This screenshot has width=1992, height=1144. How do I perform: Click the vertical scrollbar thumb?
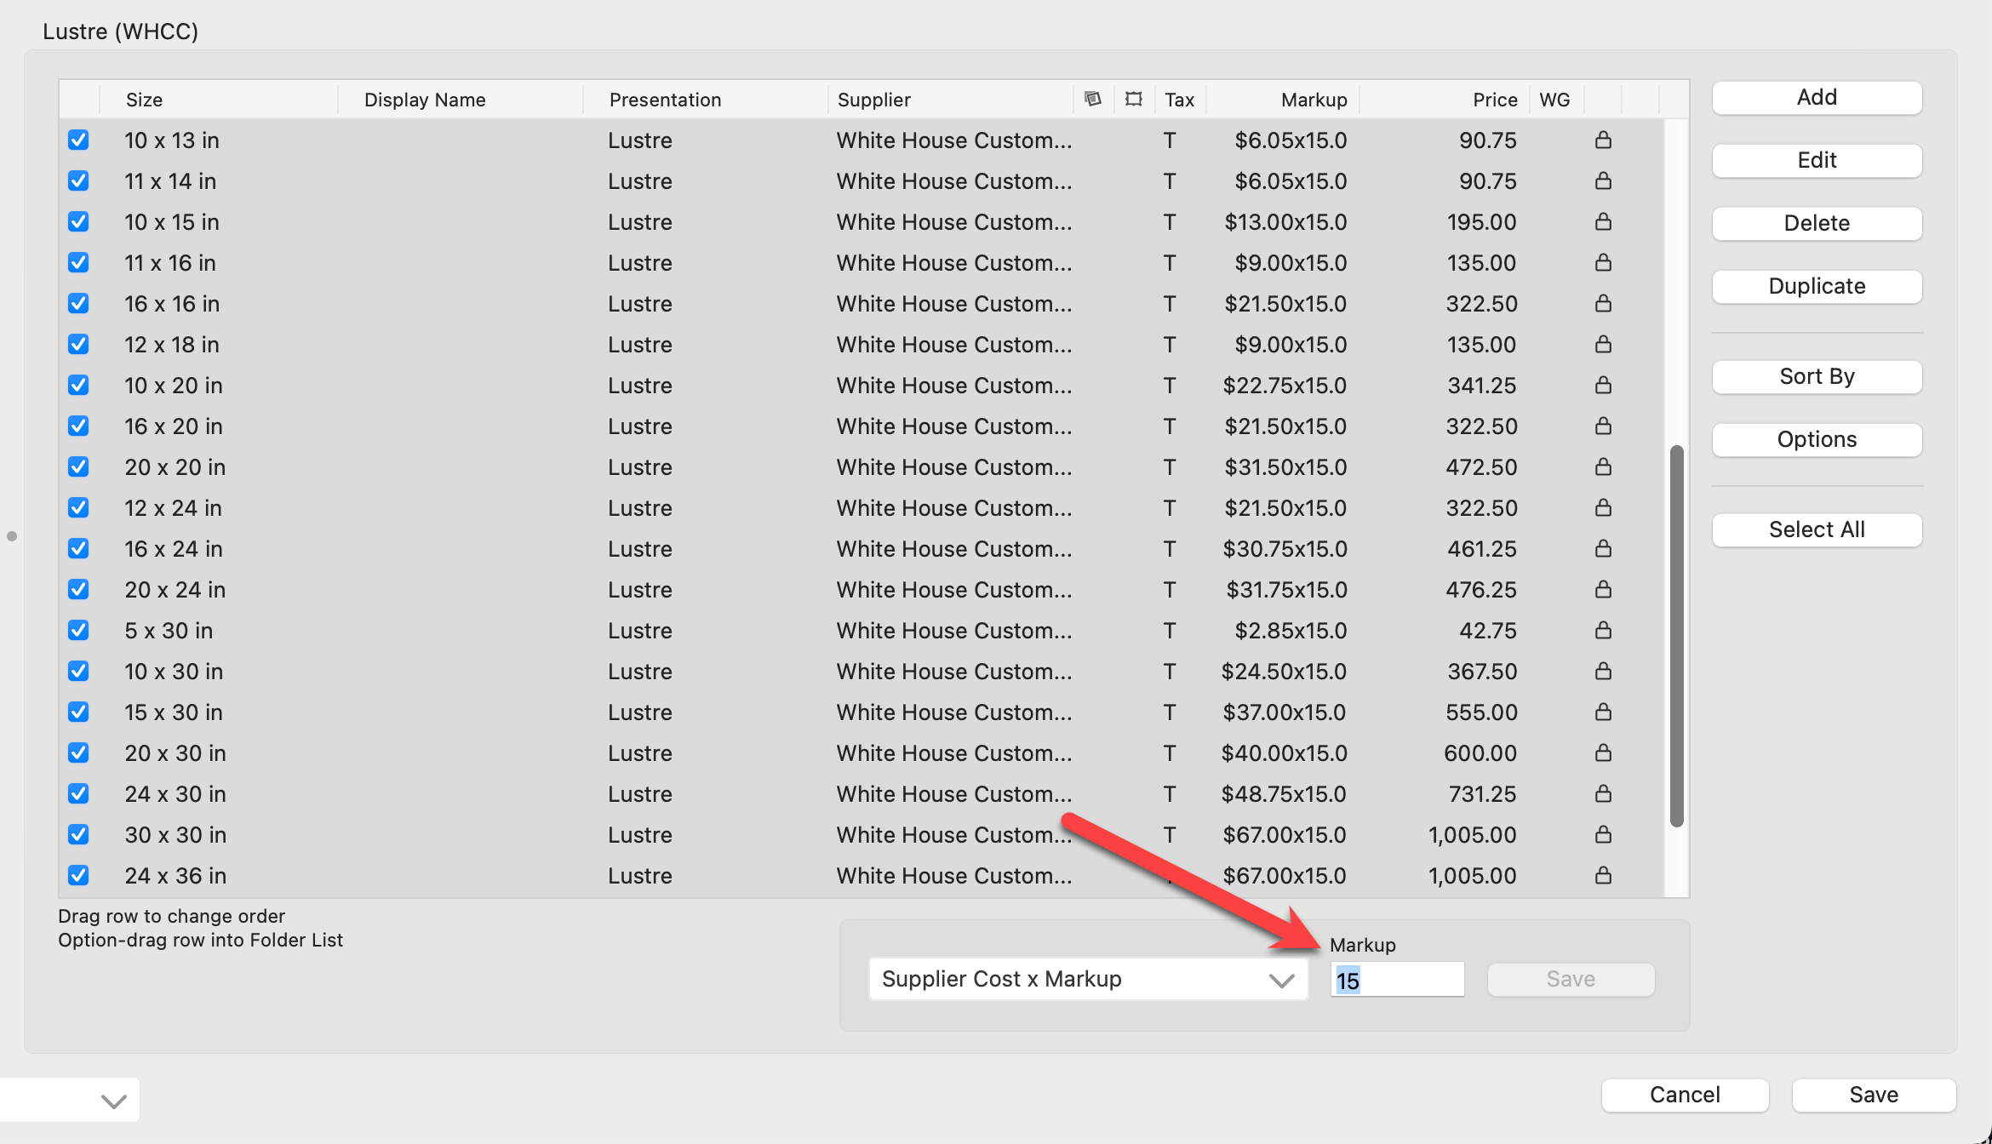[1676, 634]
